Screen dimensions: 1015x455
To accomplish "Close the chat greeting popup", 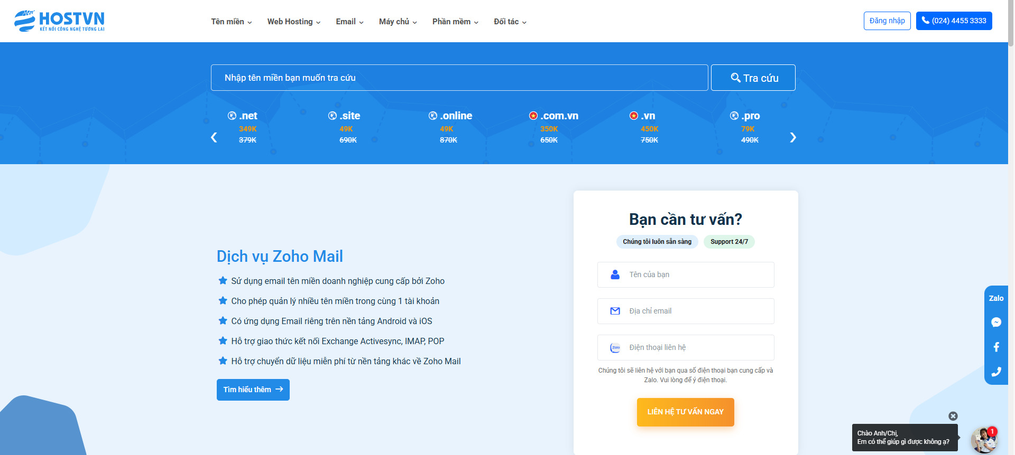I will click(x=953, y=416).
